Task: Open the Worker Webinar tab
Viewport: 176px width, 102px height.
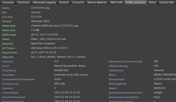Action: coord(97,2)
